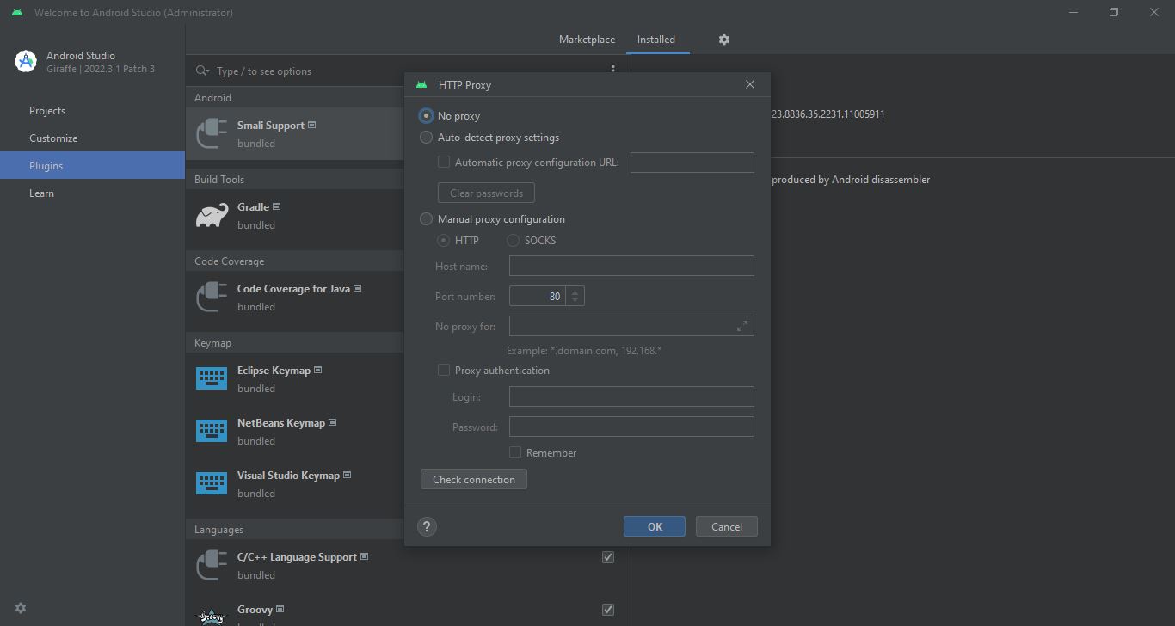The image size is (1175, 626).
Task: Click the Clear passwords button
Action: (486, 193)
